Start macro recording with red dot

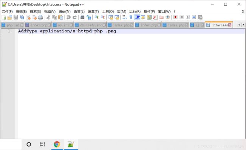[175, 17]
